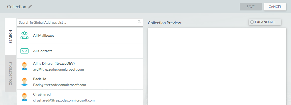Click inside the empty Collection Preview pane
291x105 pixels.
coord(217,66)
